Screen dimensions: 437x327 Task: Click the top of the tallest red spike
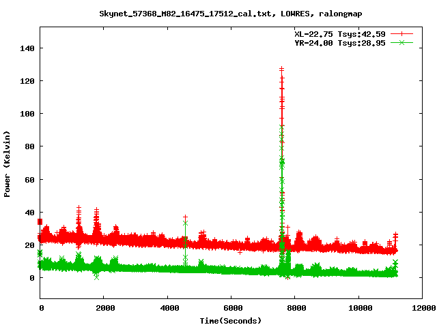(282, 68)
